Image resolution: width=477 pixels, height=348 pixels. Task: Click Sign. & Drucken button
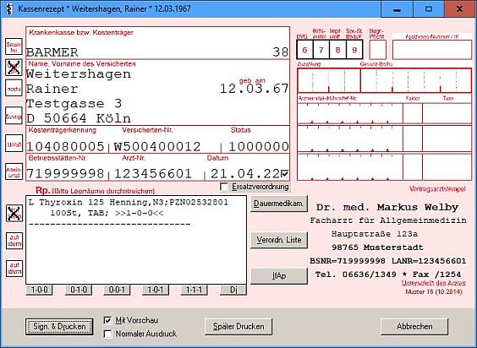click(59, 326)
